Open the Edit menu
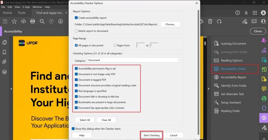Screen dimensions: 268x140 click(10, 7)
